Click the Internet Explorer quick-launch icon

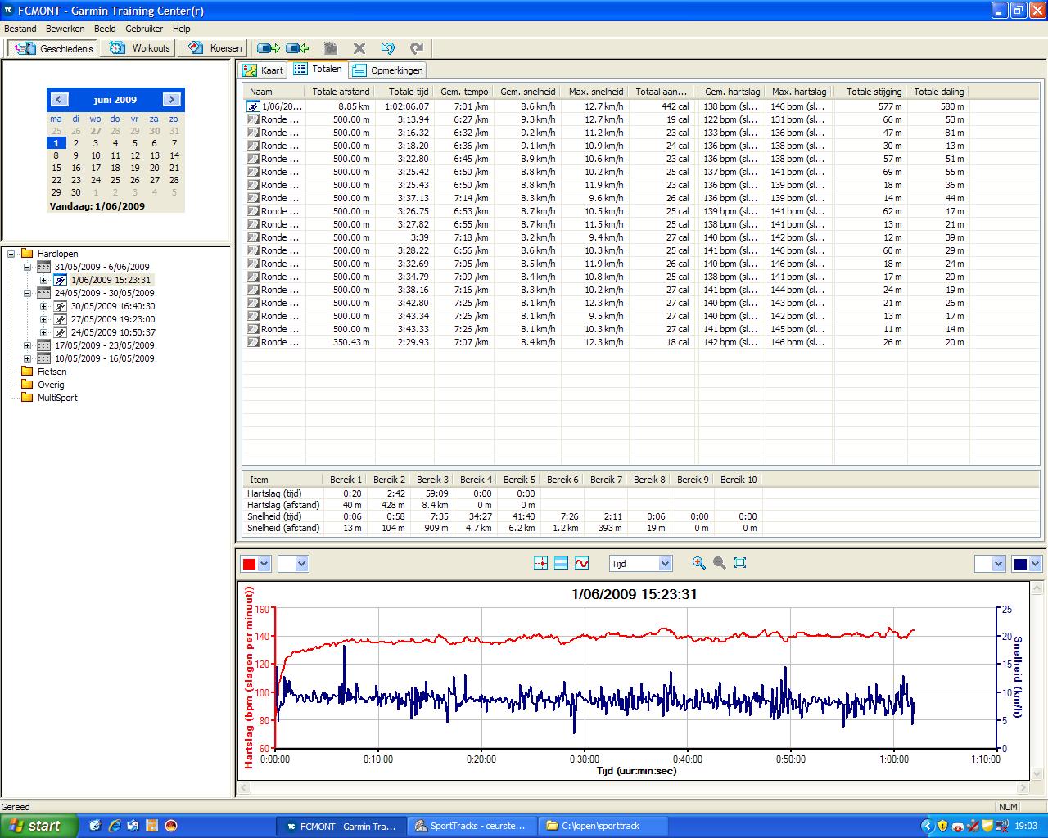pos(115,826)
